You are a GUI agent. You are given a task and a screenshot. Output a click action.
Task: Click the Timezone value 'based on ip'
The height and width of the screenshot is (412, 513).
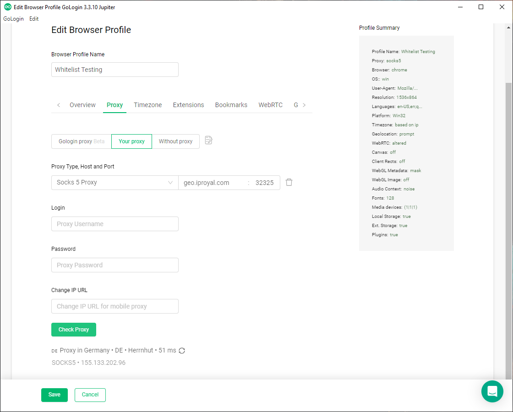[x=407, y=125]
